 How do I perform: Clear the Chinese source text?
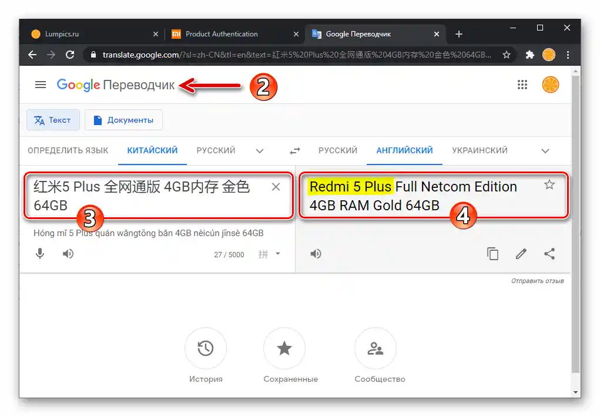(x=276, y=187)
